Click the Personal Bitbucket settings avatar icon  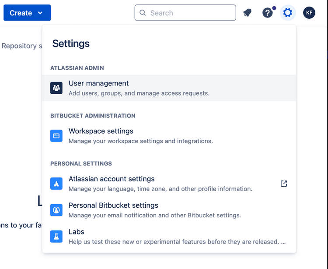56,210
